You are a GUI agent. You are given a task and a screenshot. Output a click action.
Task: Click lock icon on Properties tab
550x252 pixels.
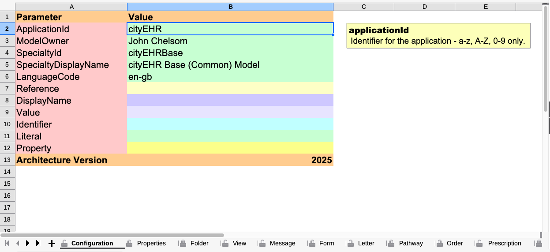click(130, 243)
